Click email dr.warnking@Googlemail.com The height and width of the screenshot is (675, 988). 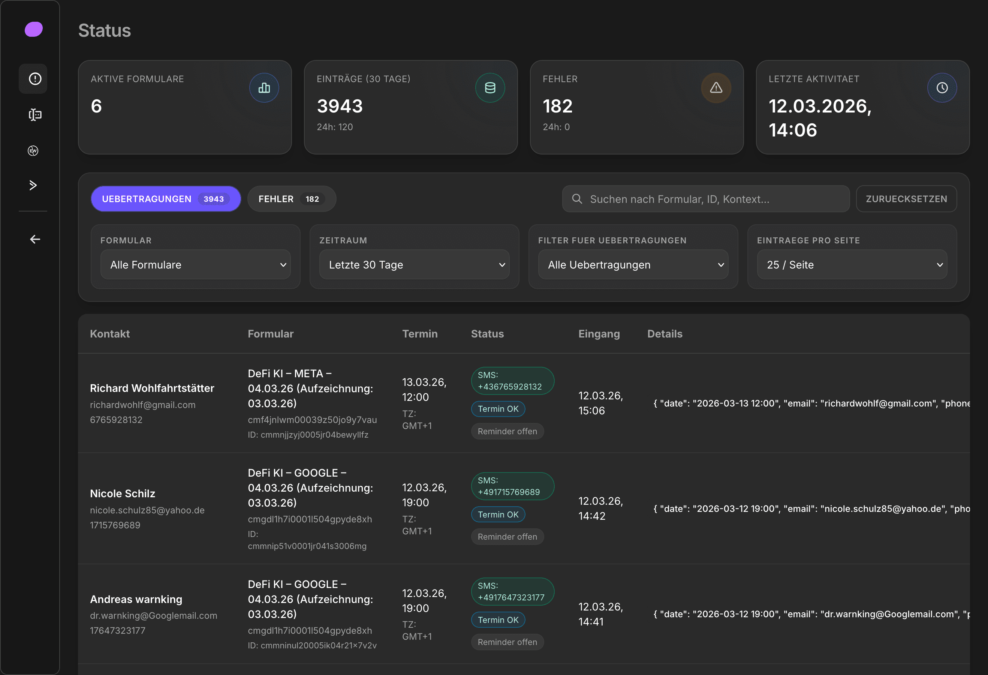(x=153, y=616)
